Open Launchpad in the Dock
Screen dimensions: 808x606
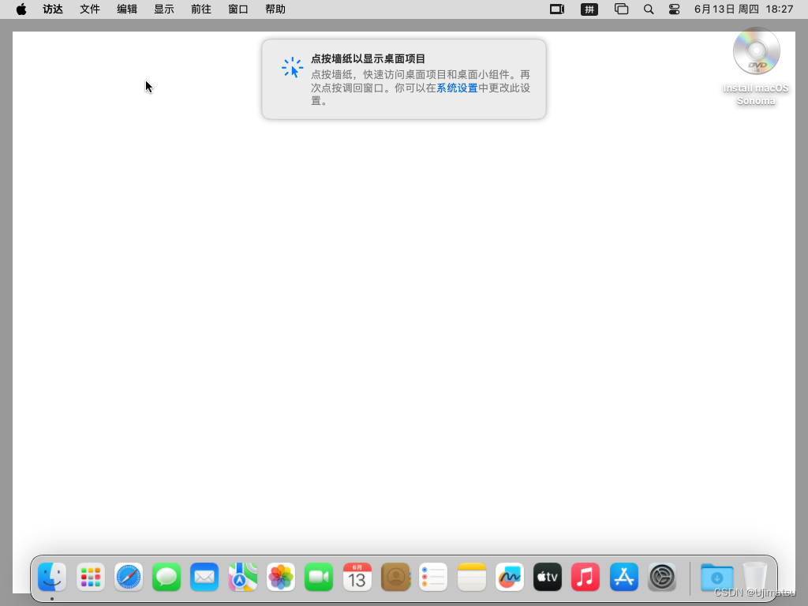(x=91, y=577)
